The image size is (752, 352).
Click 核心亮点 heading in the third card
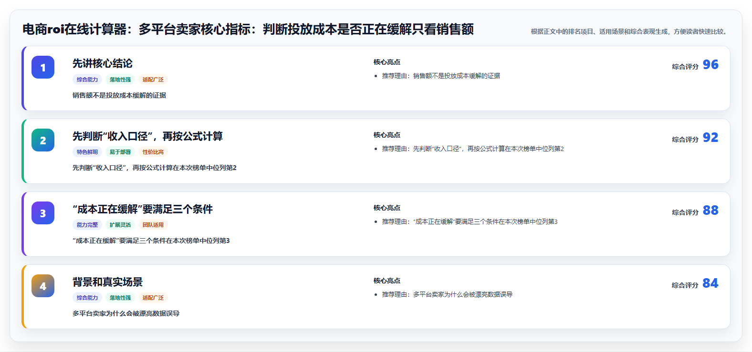tap(387, 208)
